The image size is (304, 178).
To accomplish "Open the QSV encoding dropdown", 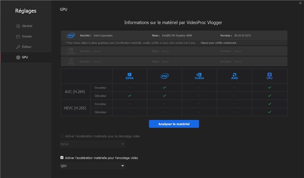I will click(x=92, y=166).
